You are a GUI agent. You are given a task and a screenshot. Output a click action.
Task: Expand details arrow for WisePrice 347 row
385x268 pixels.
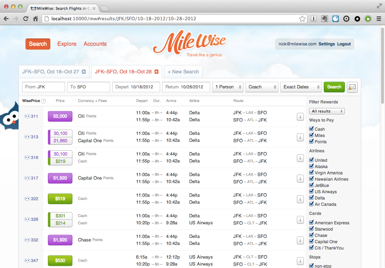click(300, 261)
